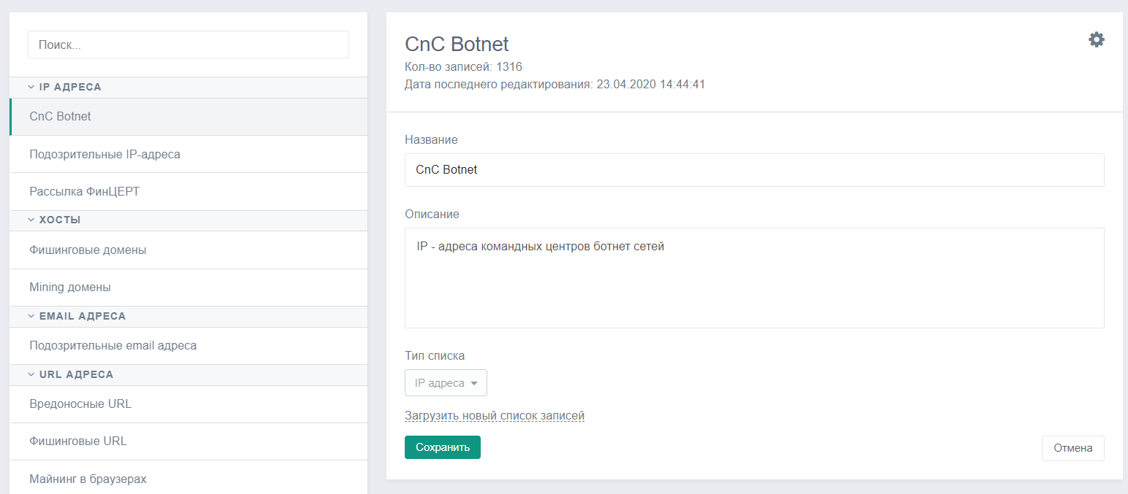Screen dimensions: 1128x494
Task: Collapse the IP АДРЕСА section chevron
Action: point(31,87)
